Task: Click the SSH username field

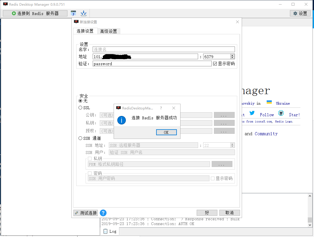Action: tap(172, 152)
